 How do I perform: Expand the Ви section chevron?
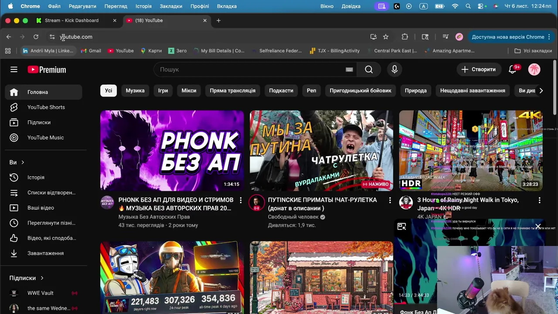[23, 162]
